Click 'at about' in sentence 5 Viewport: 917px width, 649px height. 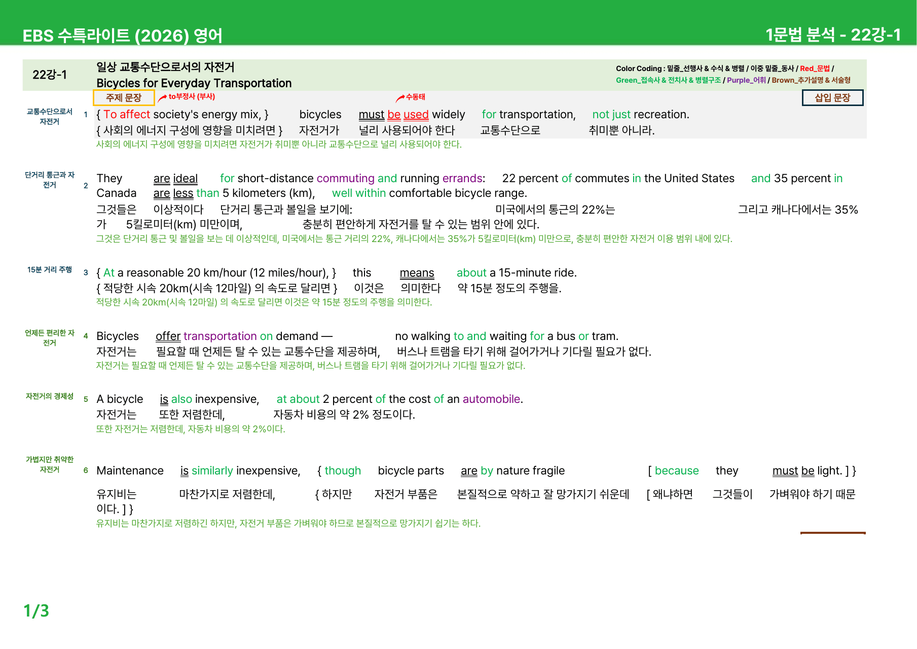pyautogui.click(x=298, y=399)
